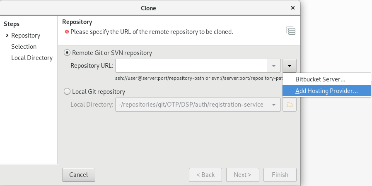Click the red error icon beside message
372x186 pixels.
[67, 32]
